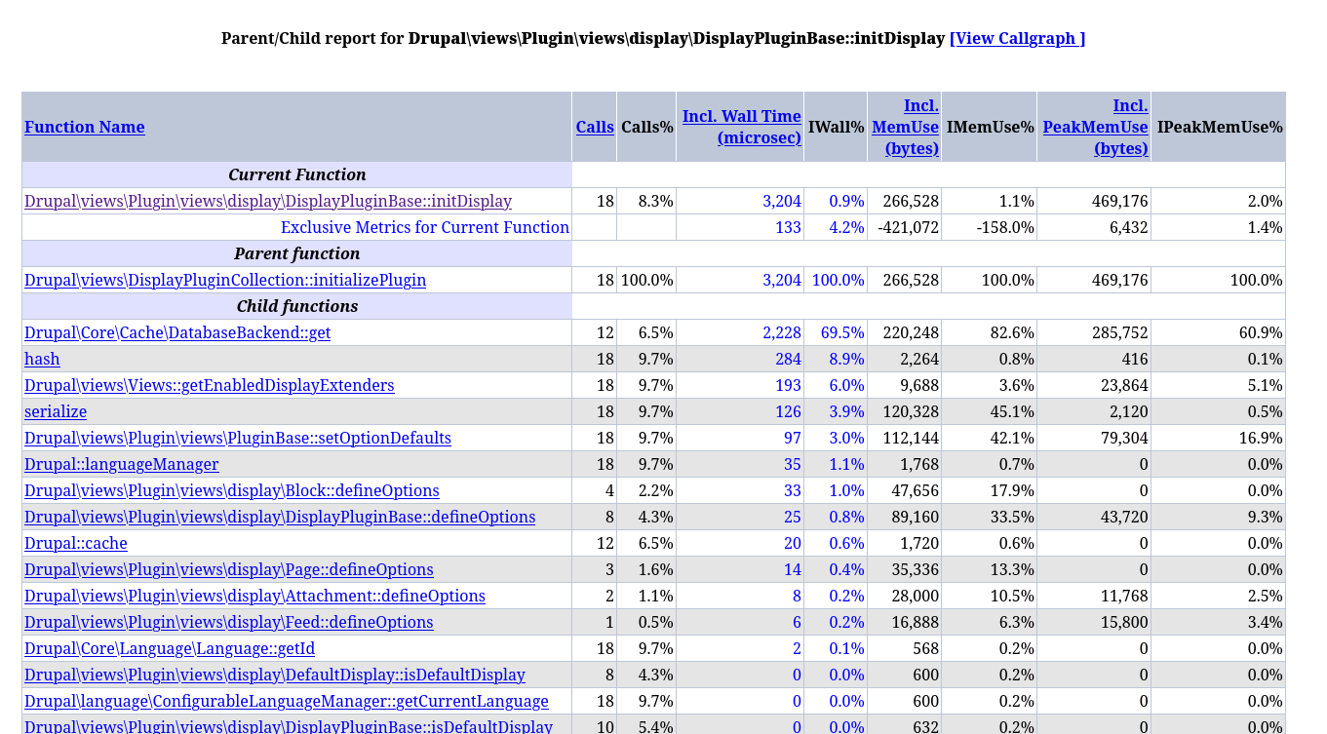Viewport: 1327px width, 734px height.
Task: Select the 2,228 wall time for DatabaseBackend::get
Action: (782, 332)
